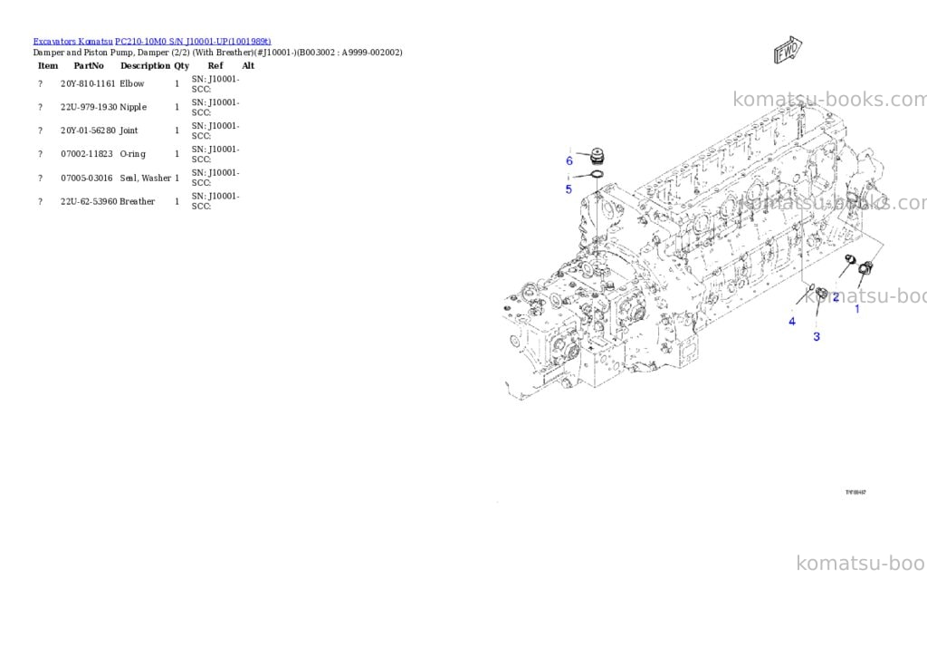Image resolution: width=927 pixels, height=657 pixels.
Task: Click the Item column header
Action: coord(48,65)
